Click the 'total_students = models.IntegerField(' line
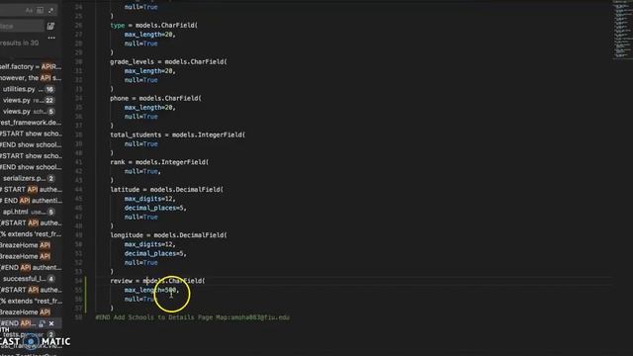The height and width of the screenshot is (356, 633). (178, 134)
